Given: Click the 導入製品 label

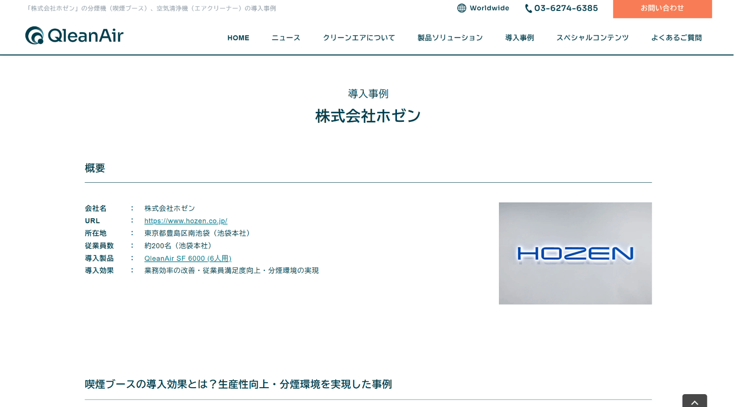Looking at the screenshot, I should [99, 258].
